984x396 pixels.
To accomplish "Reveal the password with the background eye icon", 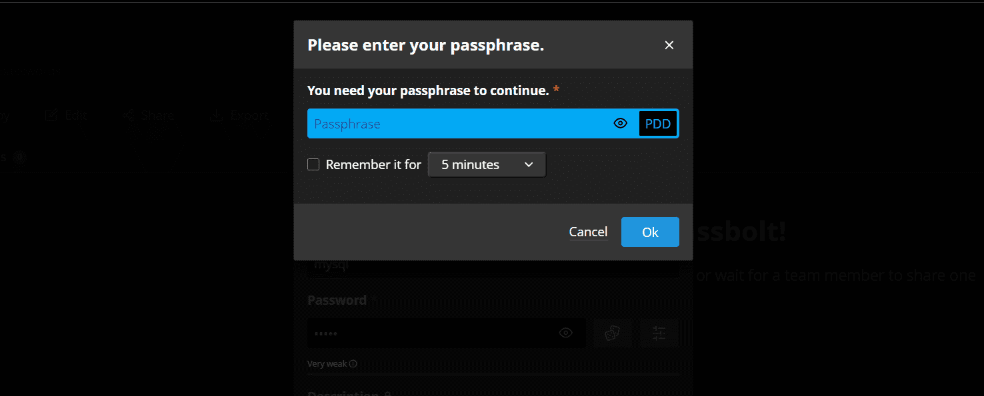I will click(566, 333).
